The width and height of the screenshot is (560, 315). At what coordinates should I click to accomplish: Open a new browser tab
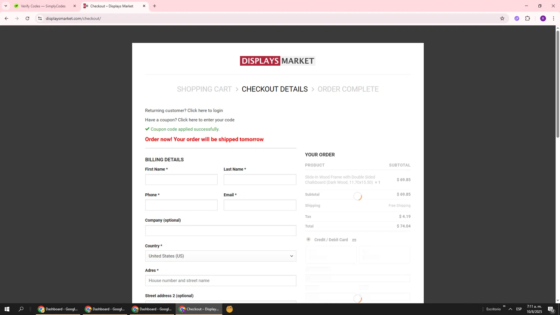point(155,6)
